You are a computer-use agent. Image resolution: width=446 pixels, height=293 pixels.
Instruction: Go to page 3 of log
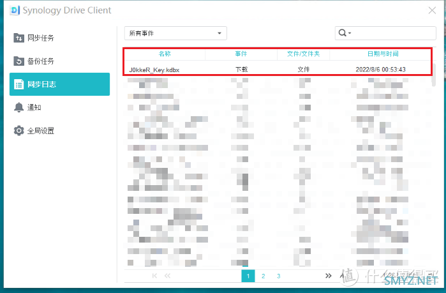[278, 276]
